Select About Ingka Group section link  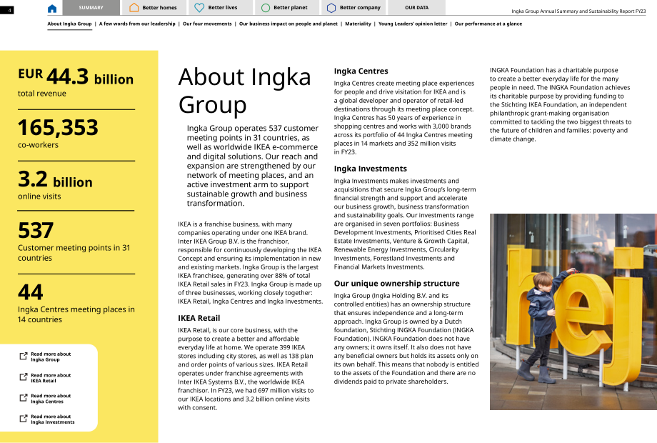69,24
